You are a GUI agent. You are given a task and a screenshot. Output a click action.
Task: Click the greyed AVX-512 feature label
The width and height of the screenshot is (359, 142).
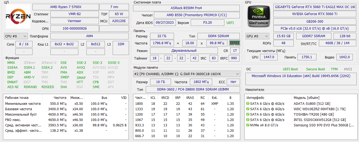coord(99,68)
